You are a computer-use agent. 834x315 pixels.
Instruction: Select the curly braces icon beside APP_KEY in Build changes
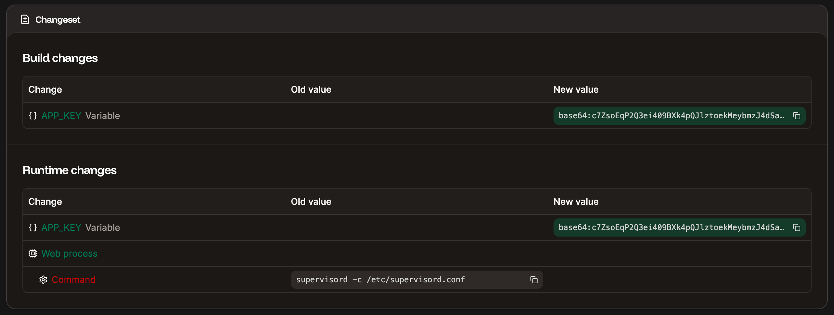coord(33,115)
